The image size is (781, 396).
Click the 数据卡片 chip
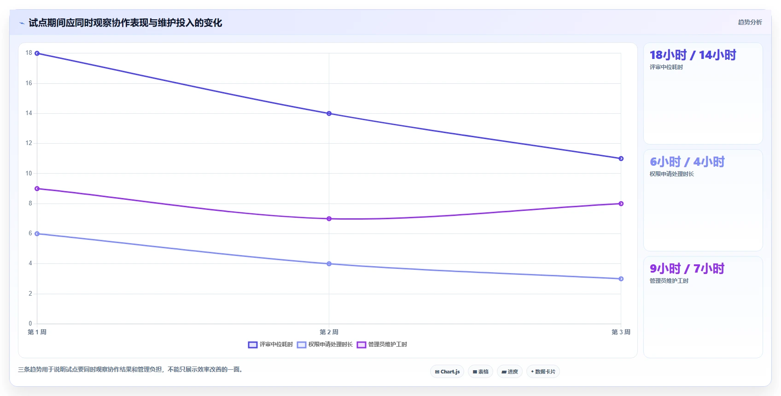tap(543, 372)
